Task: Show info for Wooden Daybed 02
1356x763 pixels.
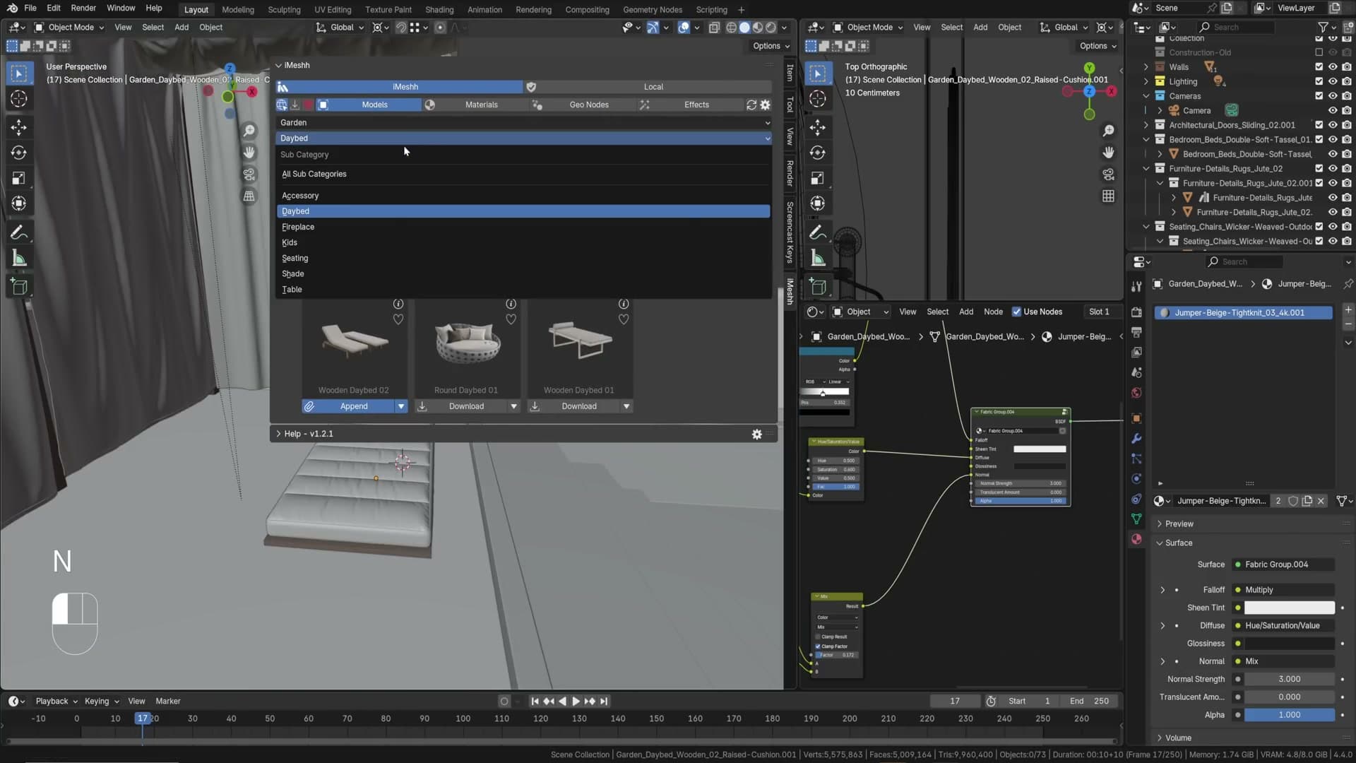Action: coord(398,304)
